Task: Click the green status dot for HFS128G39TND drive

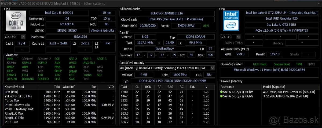Action: [x=221, y=96]
